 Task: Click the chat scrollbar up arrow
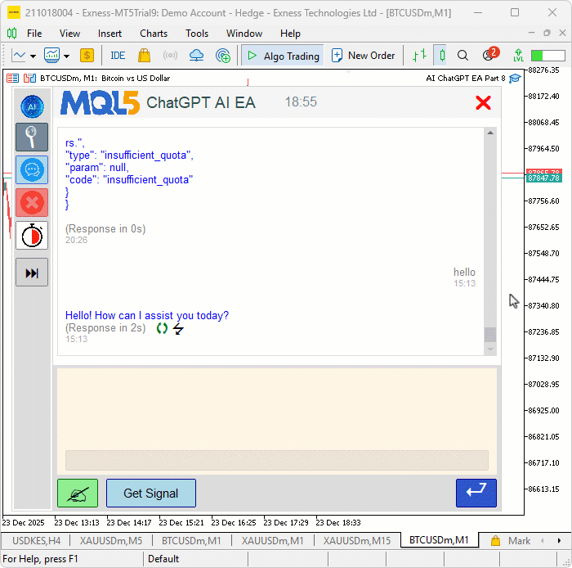[x=490, y=133]
